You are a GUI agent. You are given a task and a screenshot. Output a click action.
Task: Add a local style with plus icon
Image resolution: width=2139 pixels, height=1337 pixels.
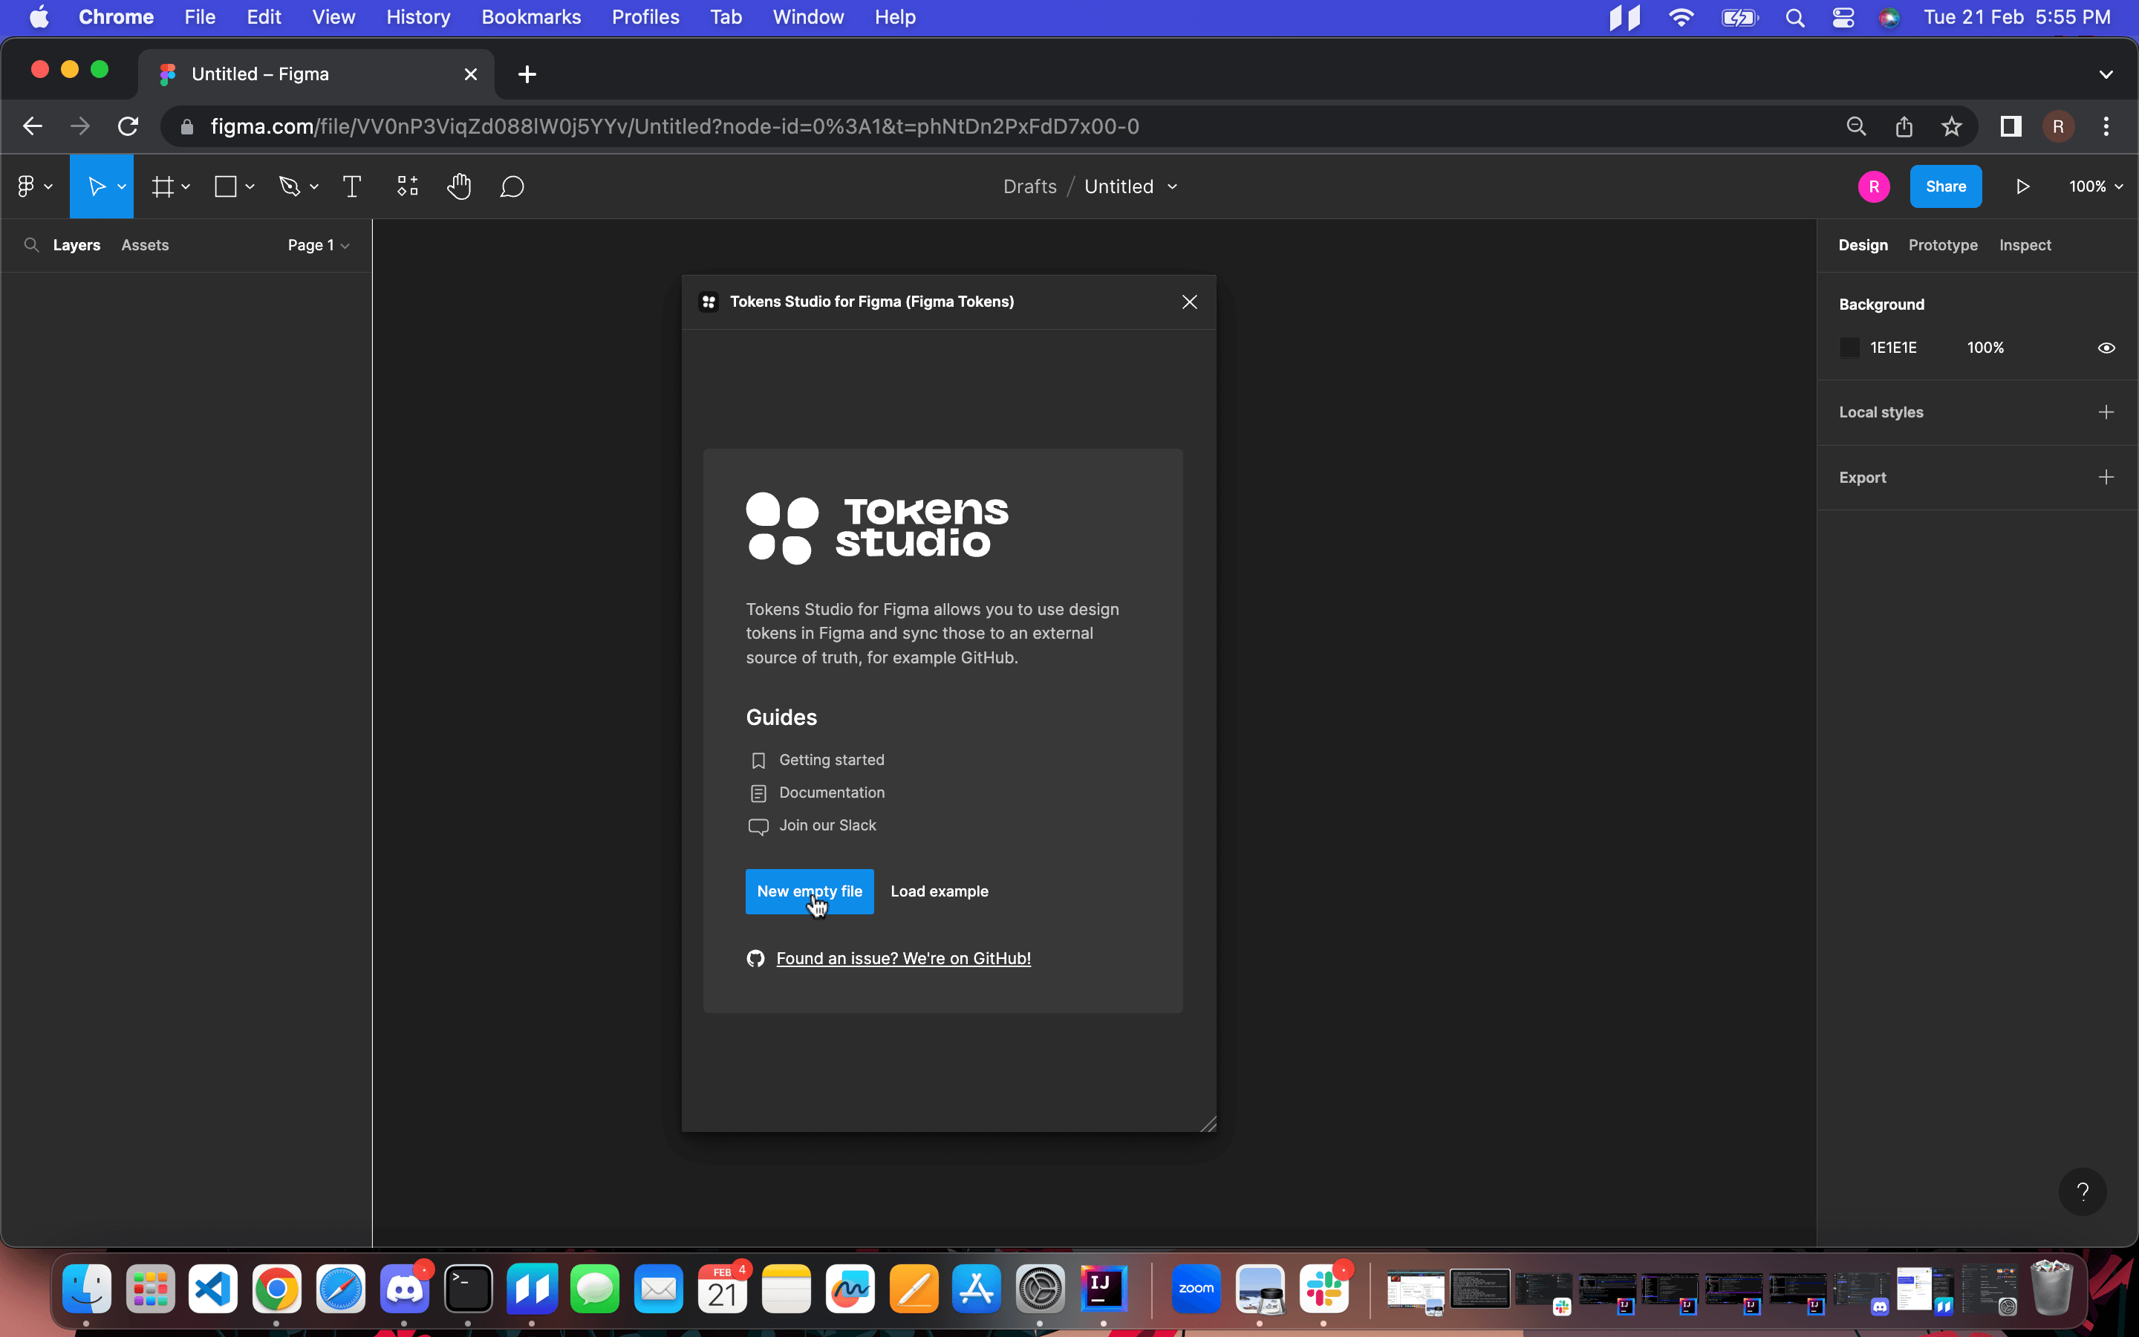coord(2106,412)
